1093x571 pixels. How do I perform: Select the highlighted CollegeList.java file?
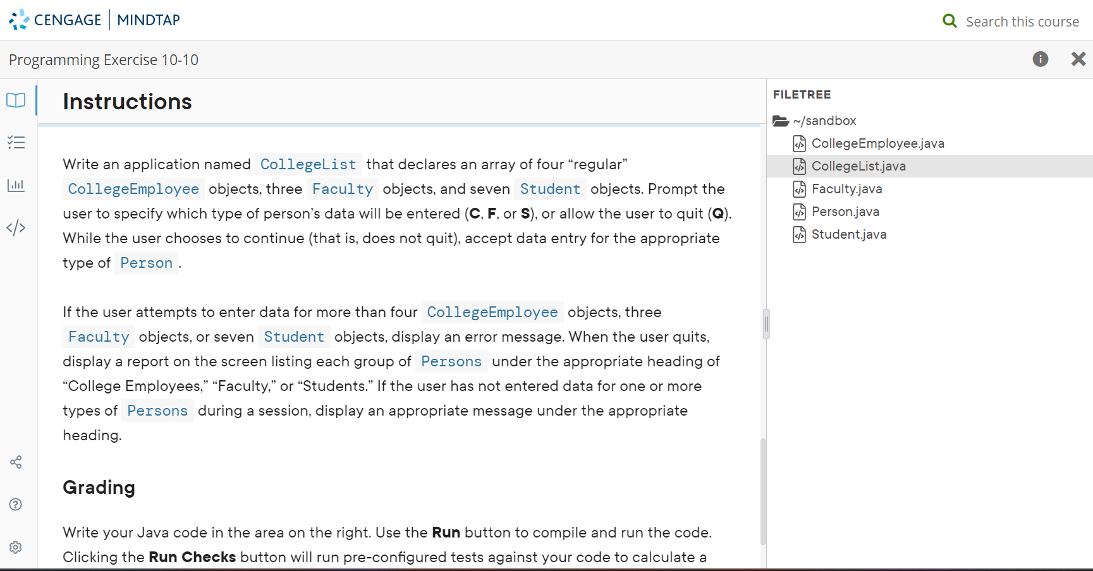857,166
